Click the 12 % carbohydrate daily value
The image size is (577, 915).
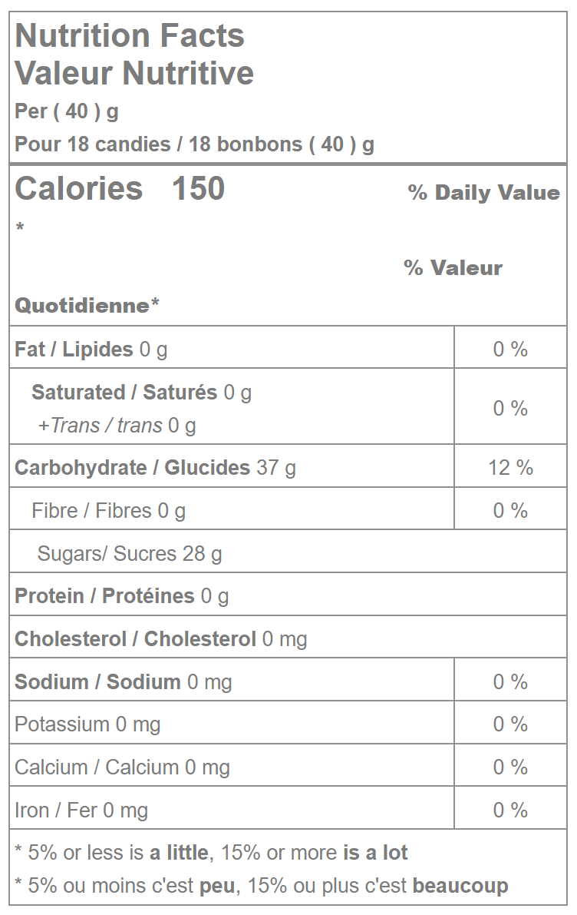[x=510, y=468]
